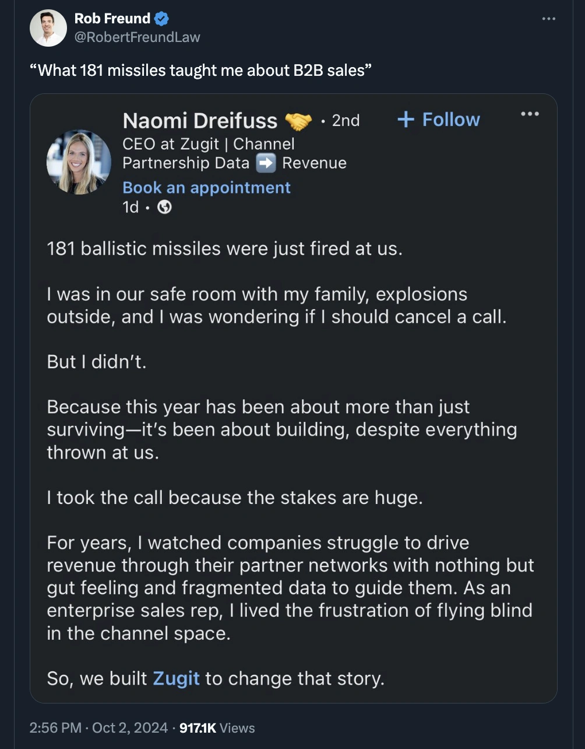Open the LinkedIn post's three-dot options

[530, 114]
